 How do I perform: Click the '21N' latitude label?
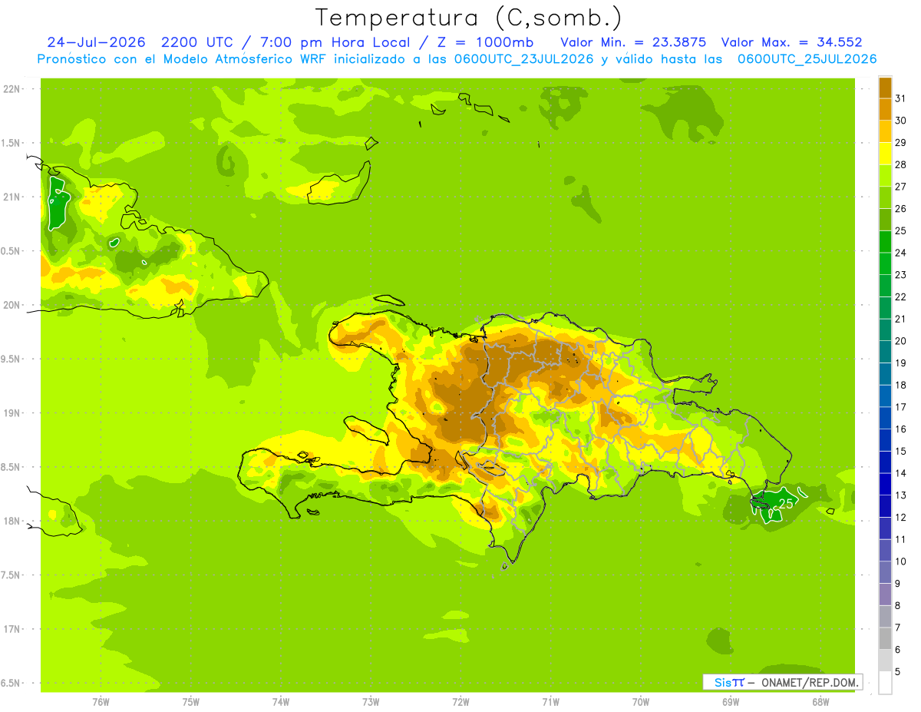(12, 197)
